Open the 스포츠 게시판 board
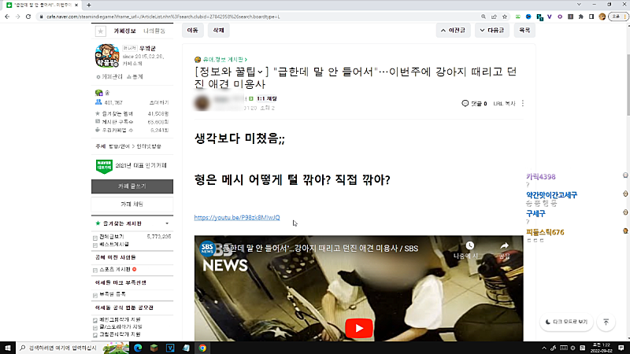Screen dimensions: 630x354 point(115,269)
